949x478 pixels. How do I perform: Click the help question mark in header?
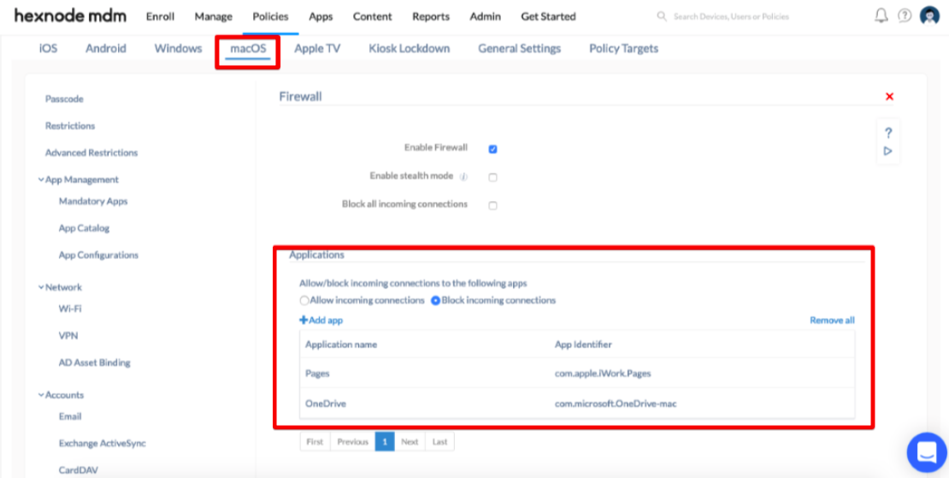tap(905, 15)
